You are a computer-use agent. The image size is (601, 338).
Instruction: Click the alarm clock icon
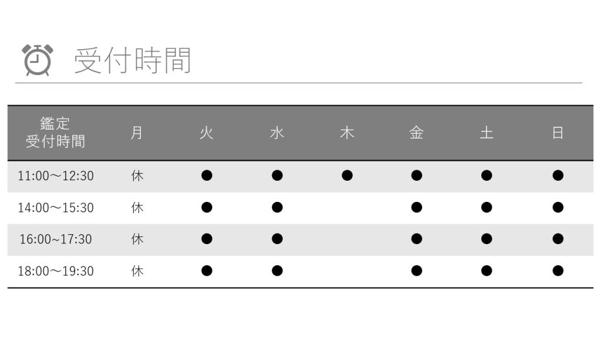click(x=37, y=60)
